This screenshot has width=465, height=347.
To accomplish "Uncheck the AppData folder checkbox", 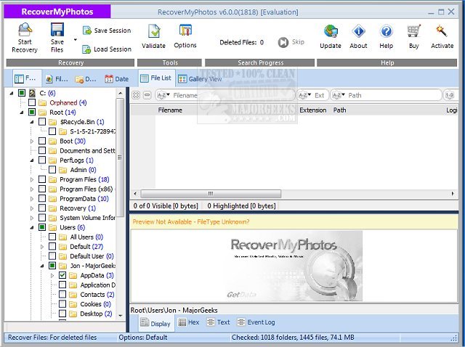I will click(62, 275).
